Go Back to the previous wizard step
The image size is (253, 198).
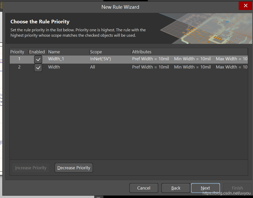[x=176, y=188]
